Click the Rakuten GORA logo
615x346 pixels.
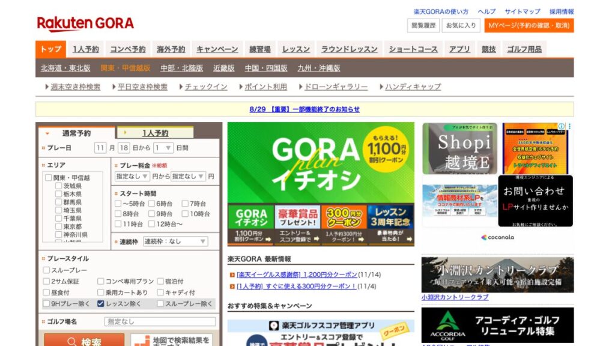click(85, 24)
